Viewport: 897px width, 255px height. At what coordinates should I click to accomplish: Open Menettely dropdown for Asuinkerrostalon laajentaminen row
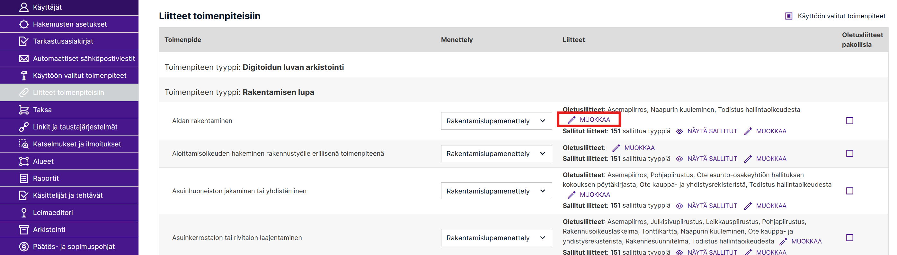pos(496,238)
